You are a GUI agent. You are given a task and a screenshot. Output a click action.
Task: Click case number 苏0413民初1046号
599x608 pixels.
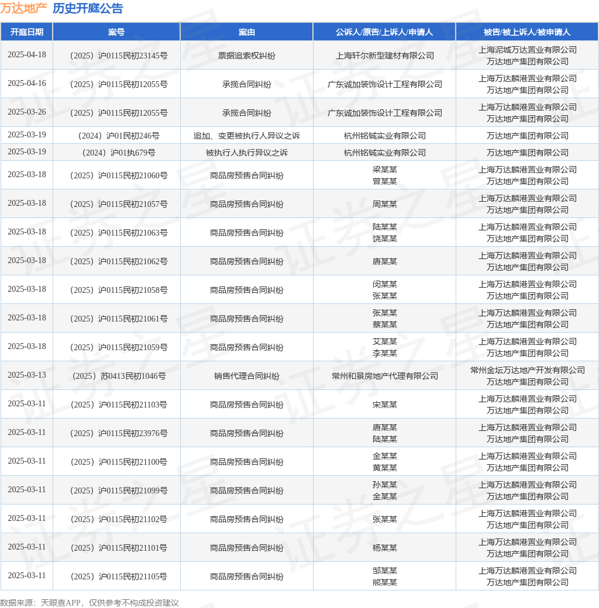coord(119,376)
